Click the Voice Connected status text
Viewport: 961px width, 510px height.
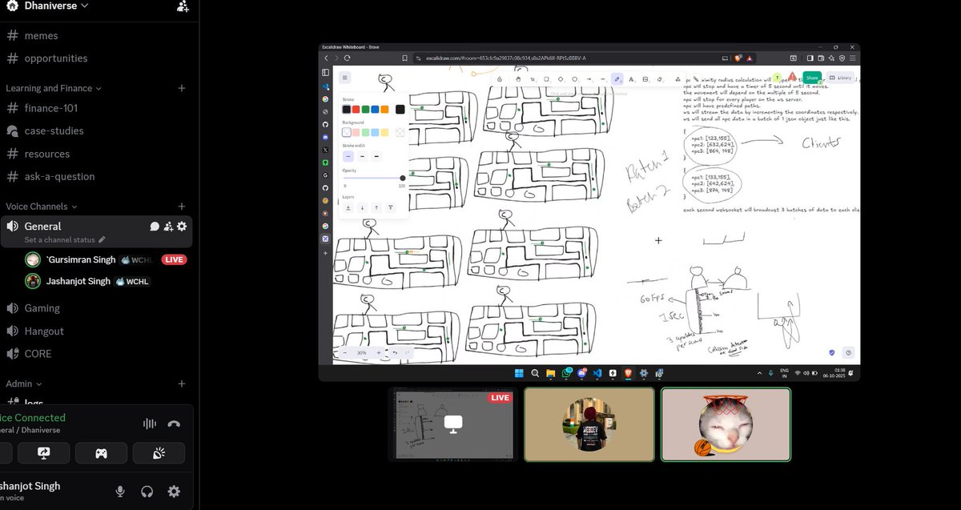point(33,418)
